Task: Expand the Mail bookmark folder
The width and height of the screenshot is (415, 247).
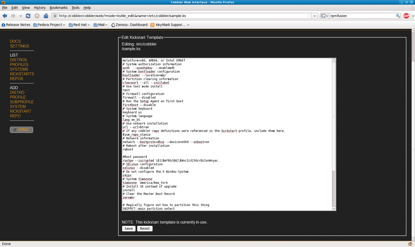Action: 100,25
